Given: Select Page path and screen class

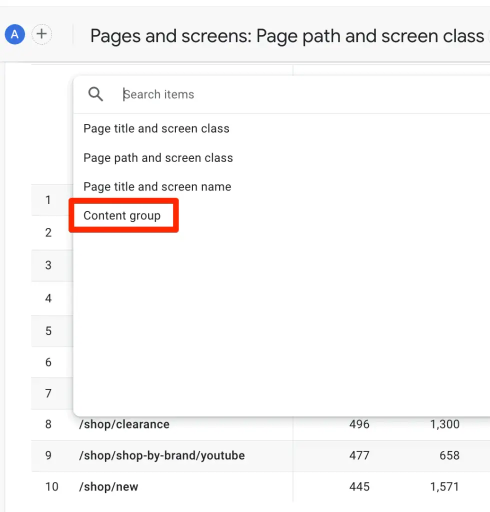Looking at the screenshot, I should tap(158, 157).
